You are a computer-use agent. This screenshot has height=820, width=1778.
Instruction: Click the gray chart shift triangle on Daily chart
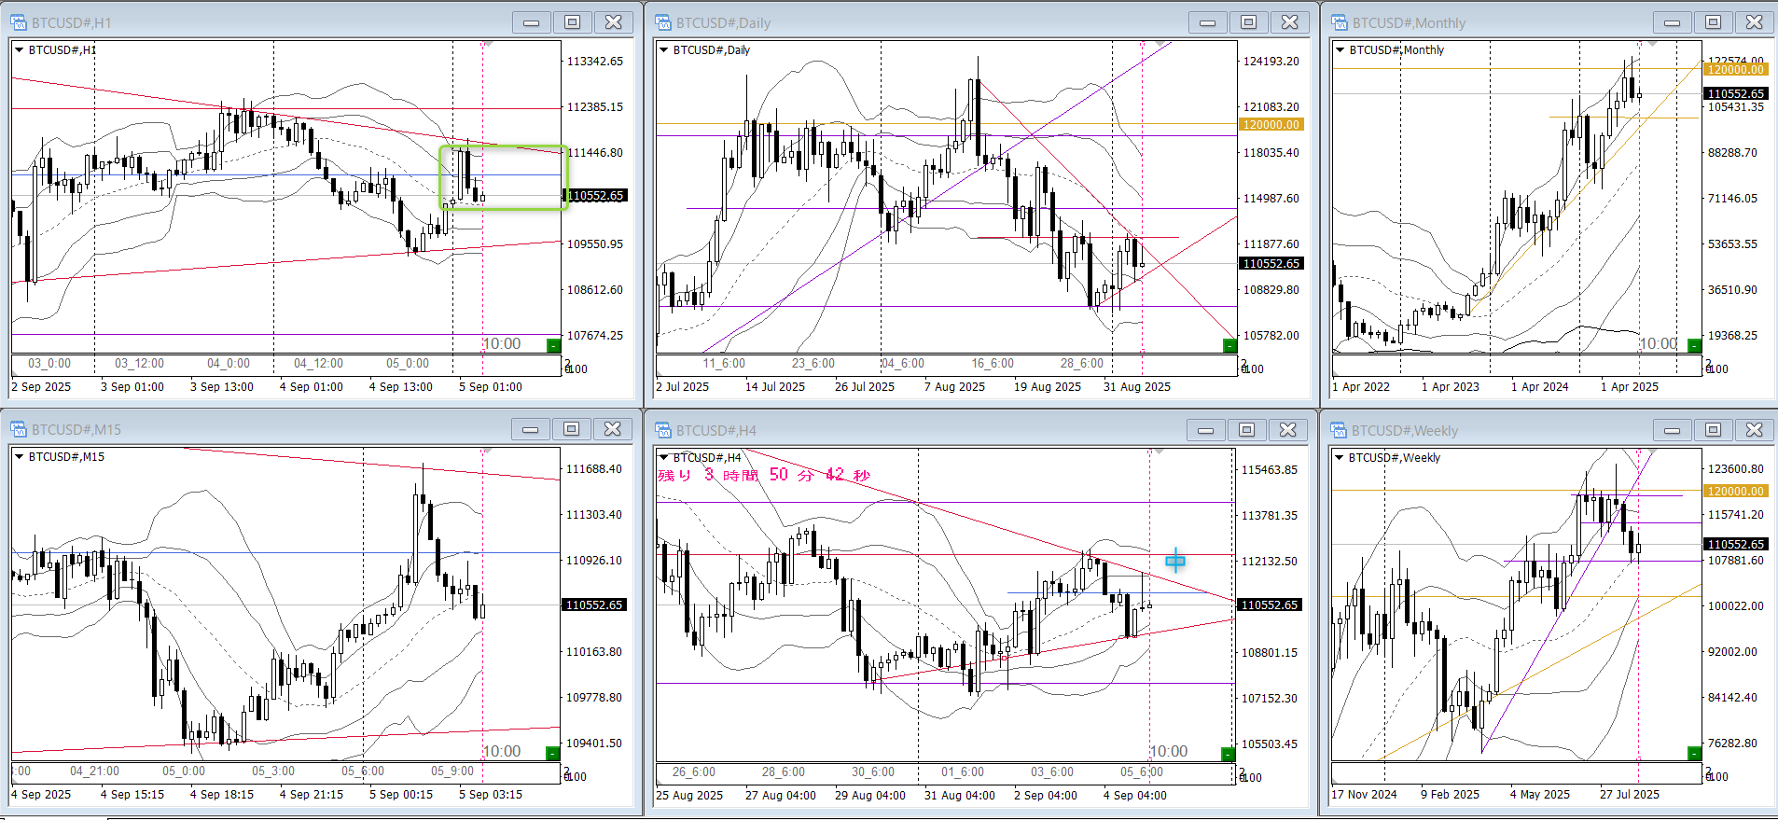point(1160,44)
